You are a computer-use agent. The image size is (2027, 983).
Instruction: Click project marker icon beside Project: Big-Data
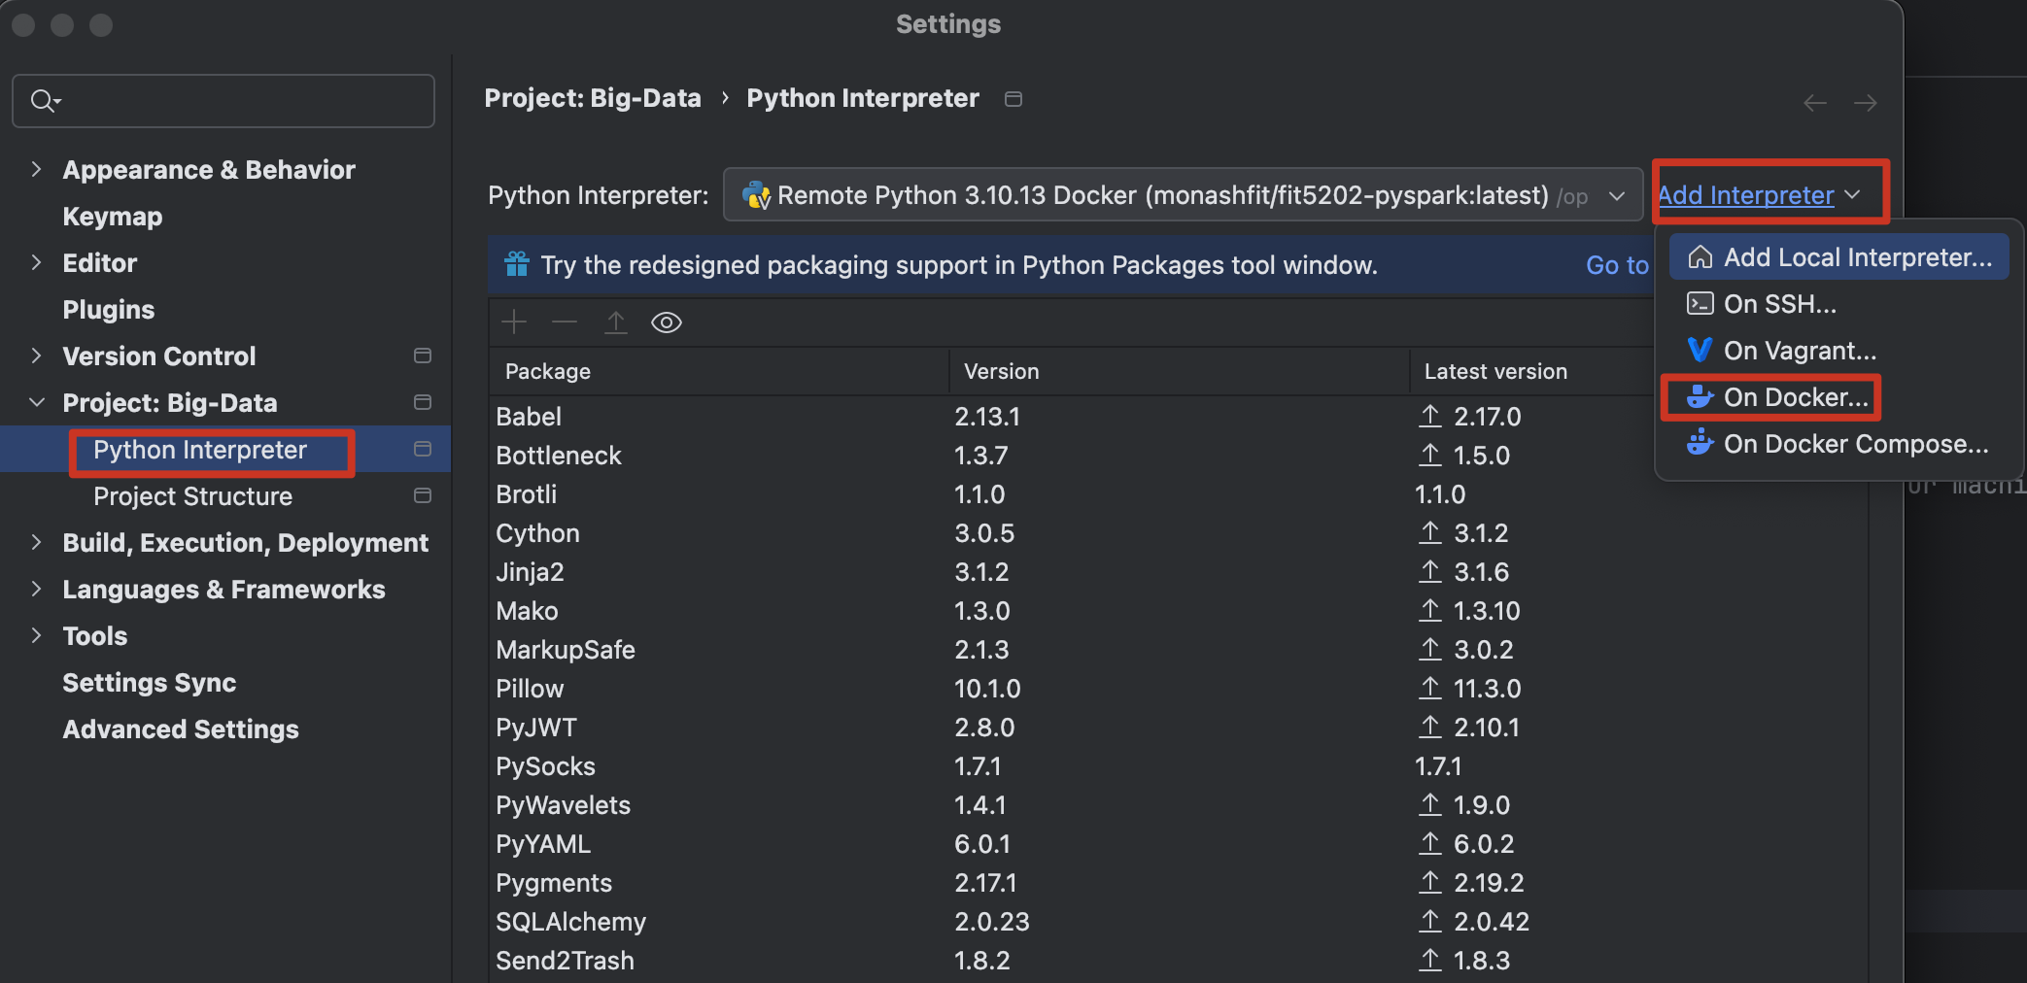click(423, 402)
